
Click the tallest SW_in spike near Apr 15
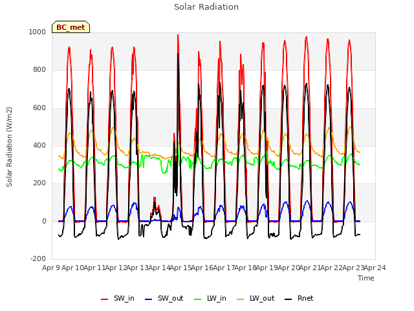click(x=178, y=36)
